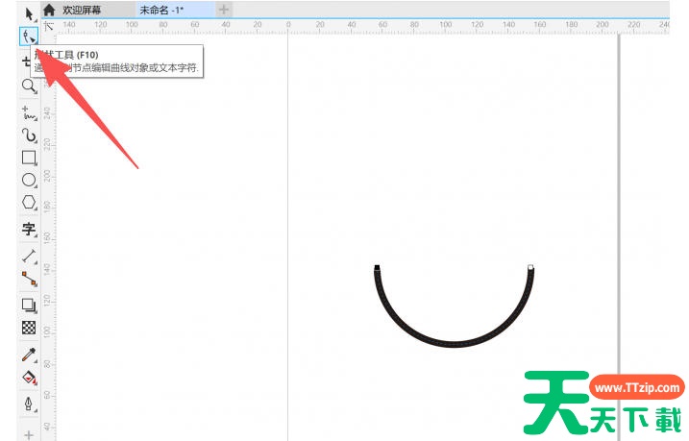
Task: Choose the Outline Pen tool
Action: 29,403
